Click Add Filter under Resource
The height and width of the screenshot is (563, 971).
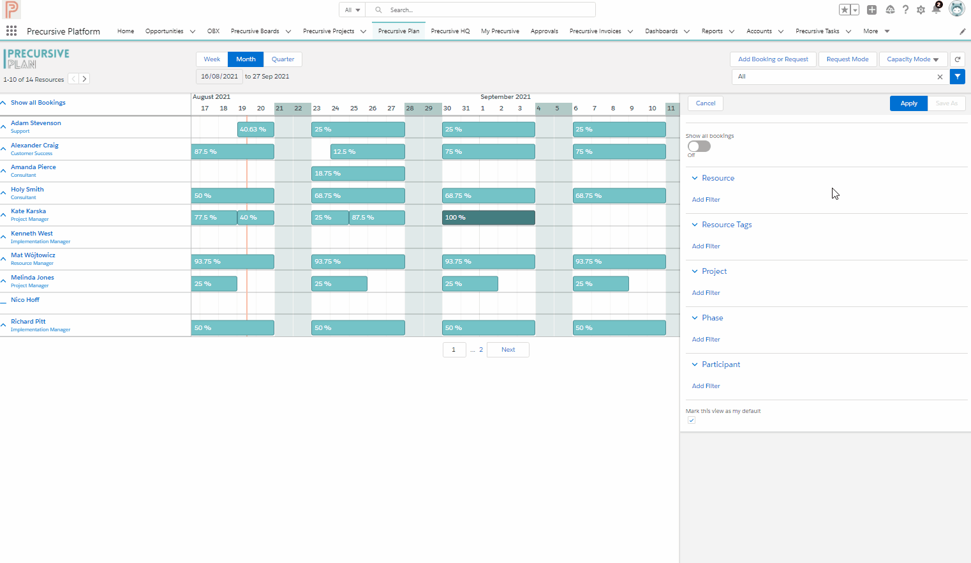(706, 200)
